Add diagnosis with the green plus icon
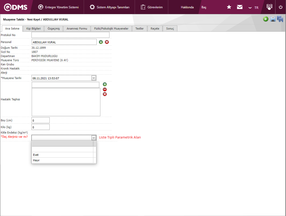Image resolution: width=286 pixels, height=216 pixels. click(x=105, y=84)
